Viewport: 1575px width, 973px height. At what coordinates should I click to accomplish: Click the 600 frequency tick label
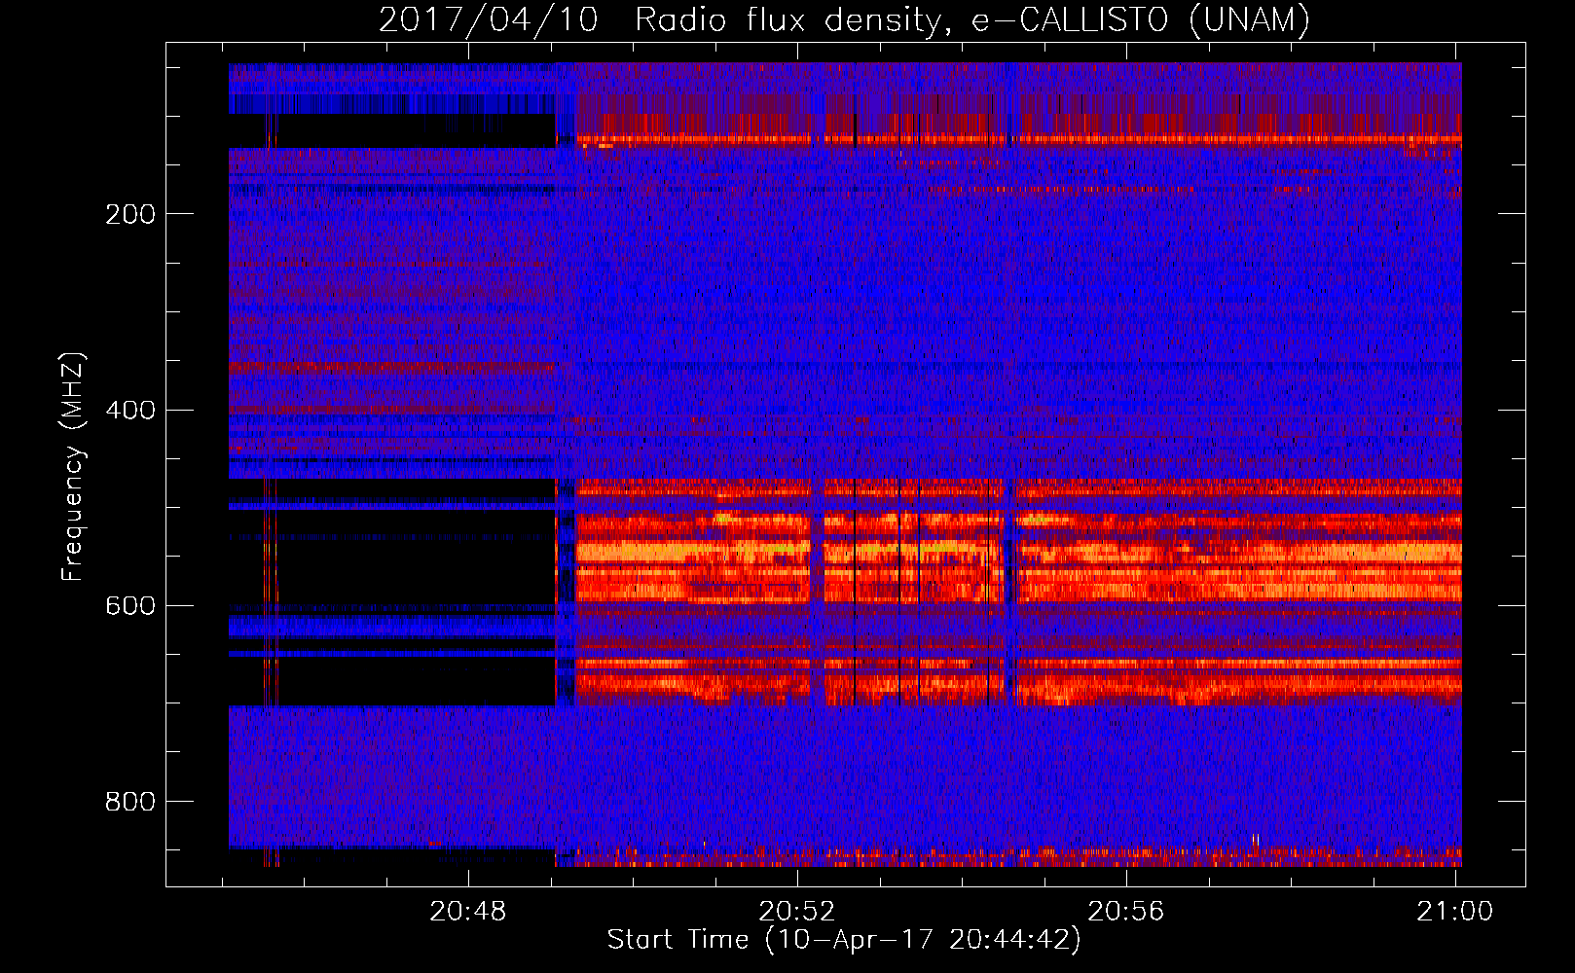(x=130, y=605)
